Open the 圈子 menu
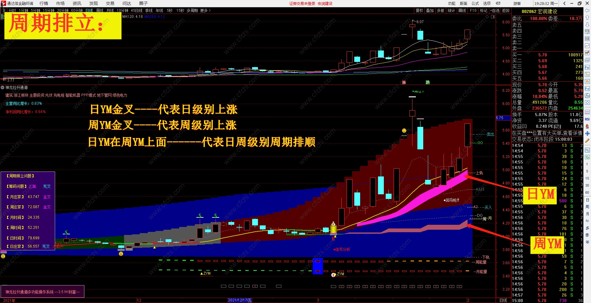Viewport: 591px width, 303px height. 143,3
